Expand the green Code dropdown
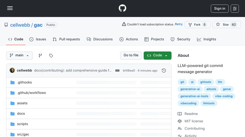245x137 pixels. pyautogui.click(x=157, y=56)
